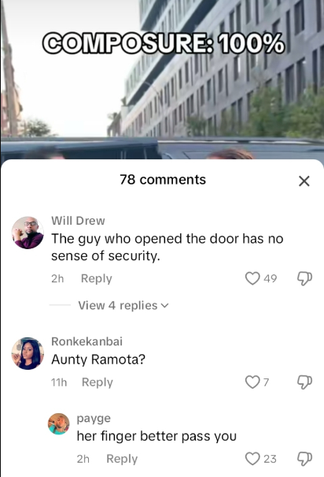
Task: Like payge's reply with heart icon
Action: click(x=252, y=459)
